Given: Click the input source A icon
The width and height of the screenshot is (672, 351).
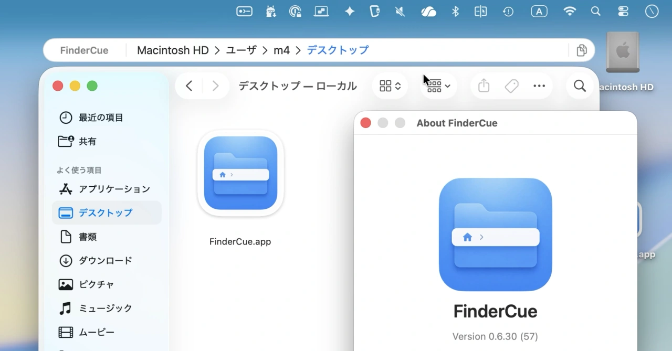Looking at the screenshot, I should 539,12.
